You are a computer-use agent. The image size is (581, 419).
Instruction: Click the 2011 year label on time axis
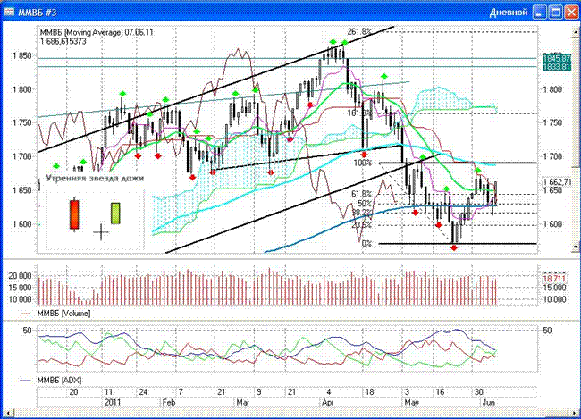(113, 402)
